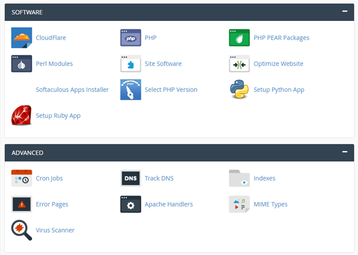Open Select PHP Version link
The width and height of the screenshot is (358, 255).
[x=171, y=89]
